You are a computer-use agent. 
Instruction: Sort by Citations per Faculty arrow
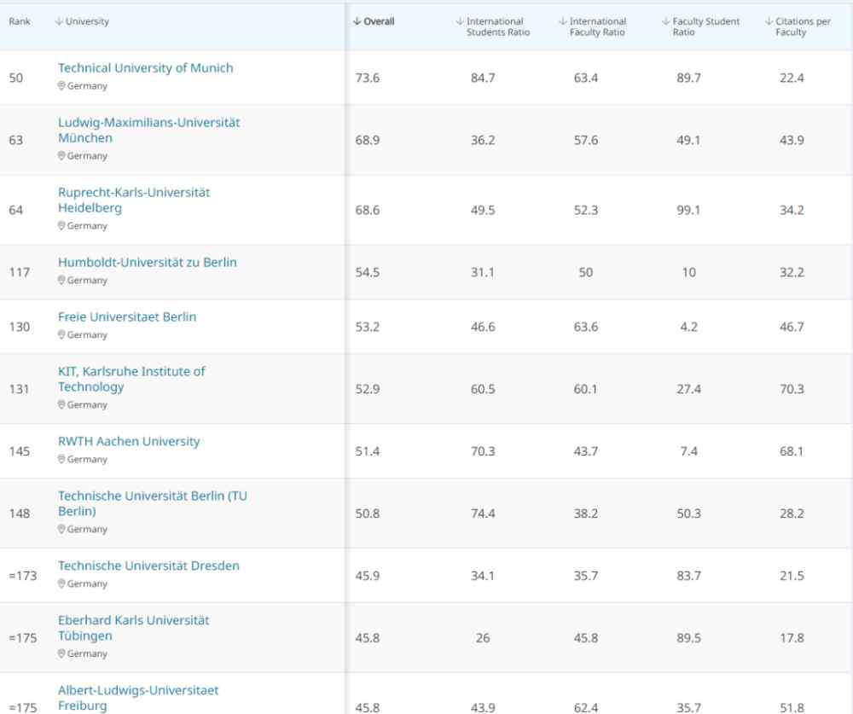click(x=769, y=22)
